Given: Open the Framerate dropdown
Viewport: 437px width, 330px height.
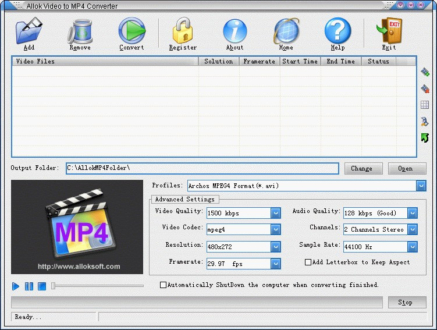Looking at the screenshot, I should point(275,264).
